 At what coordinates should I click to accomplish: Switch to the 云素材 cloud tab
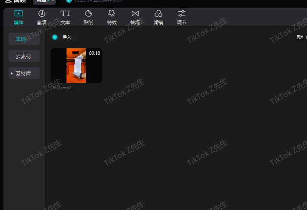click(24, 56)
